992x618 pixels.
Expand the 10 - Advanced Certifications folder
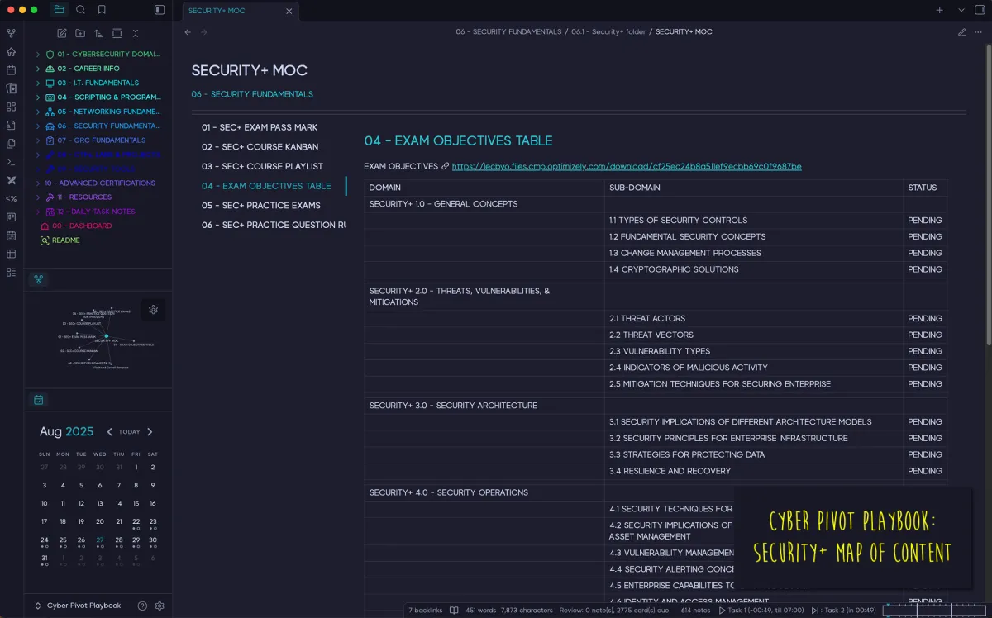point(38,183)
